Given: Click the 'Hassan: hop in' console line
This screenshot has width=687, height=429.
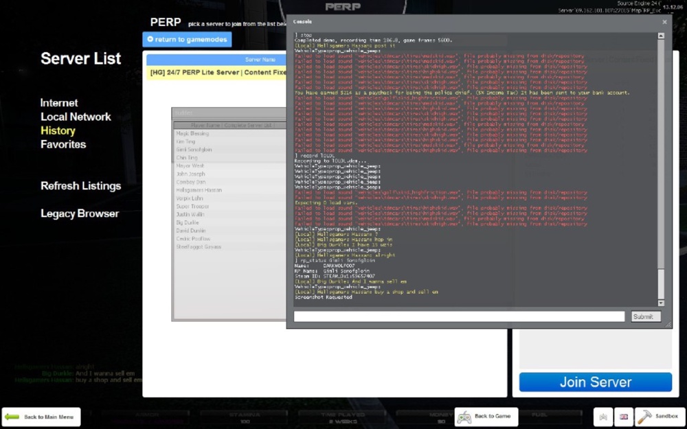Looking at the screenshot, I should [343, 240].
